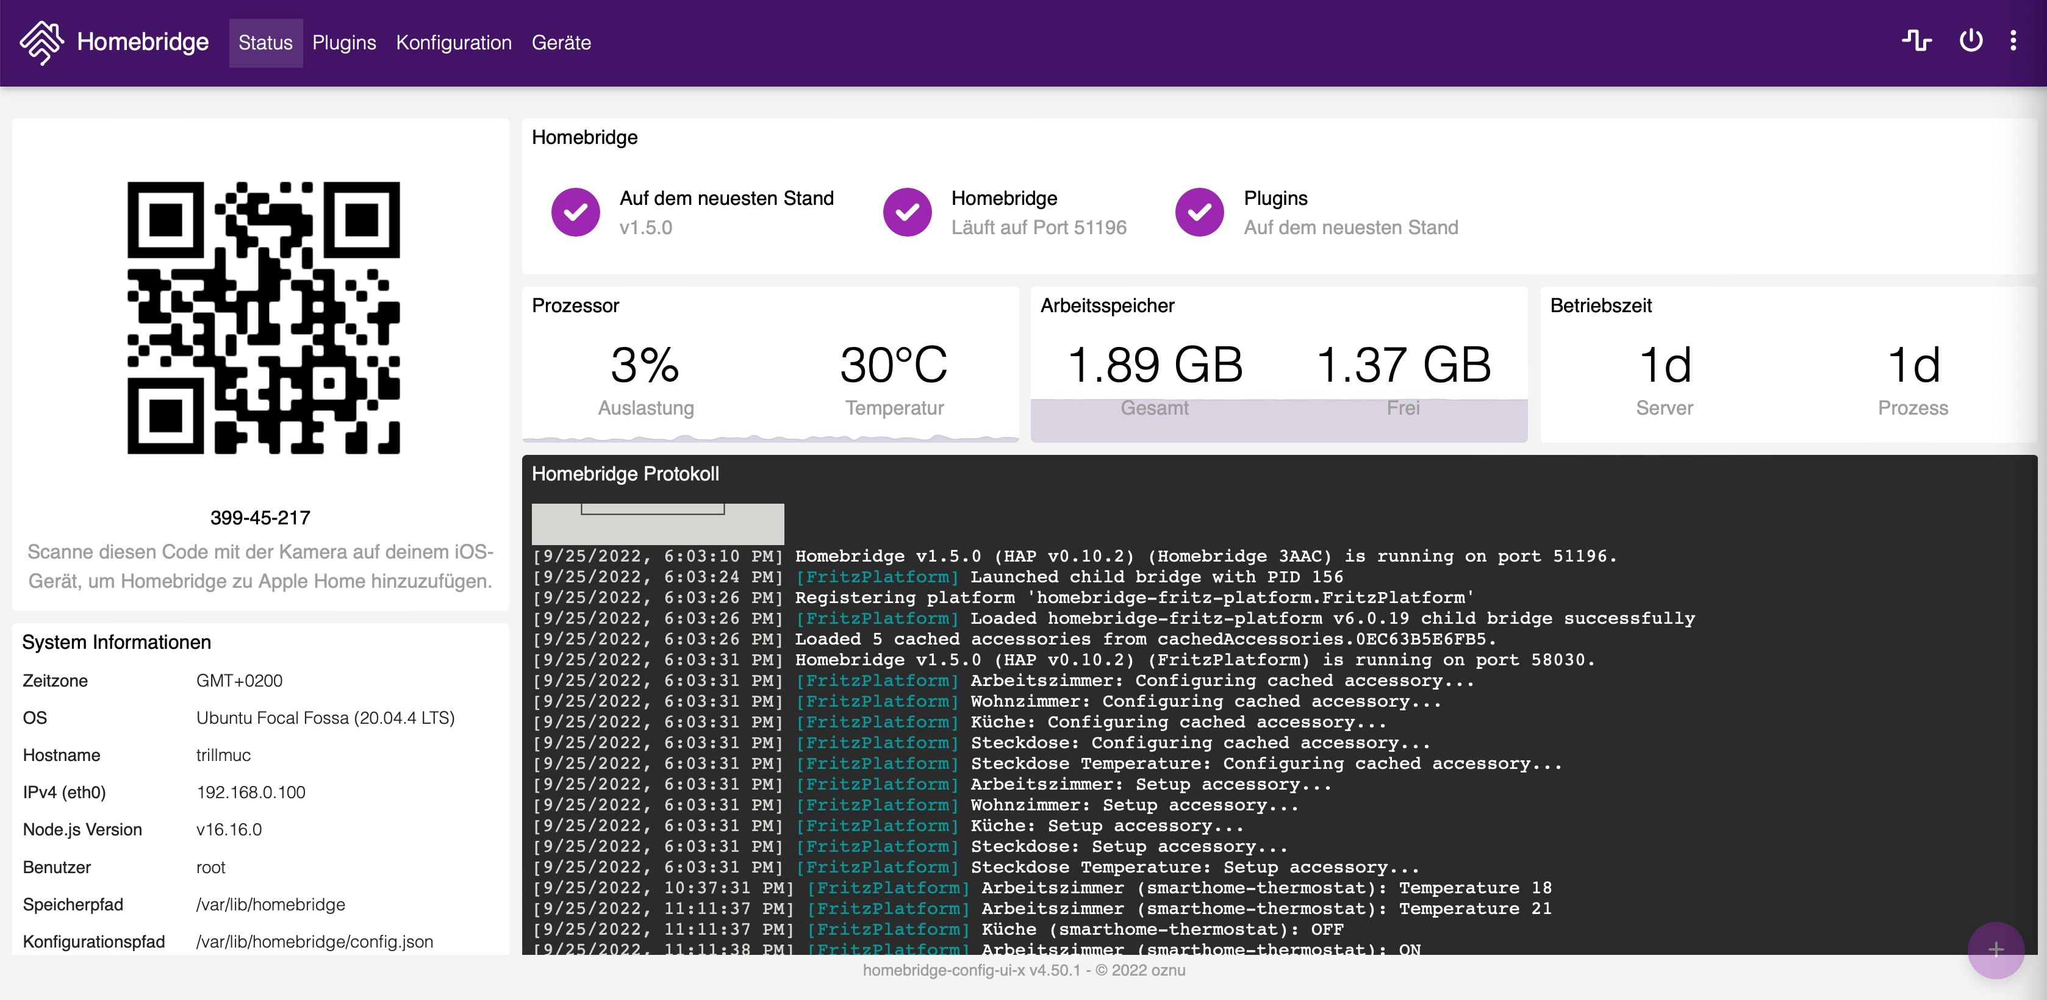Screen dimensions: 2047x1000
Task: Click the log line 'Küche (smarthome-thermostat): OFF'
Action: pos(1163,929)
